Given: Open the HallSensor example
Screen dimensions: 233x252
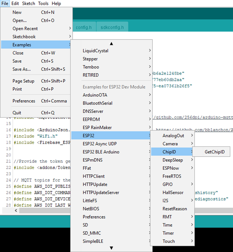Looking at the screenshot, I should (172, 192).
